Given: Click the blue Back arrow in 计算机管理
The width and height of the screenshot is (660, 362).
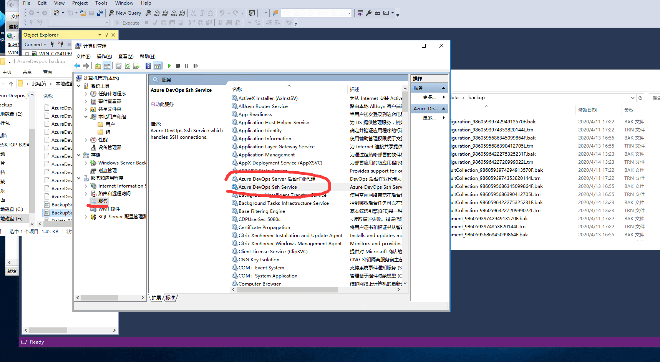Looking at the screenshot, I should 78,66.
